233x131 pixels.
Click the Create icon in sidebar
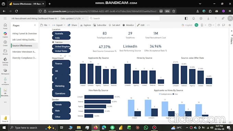click(5, 43)
